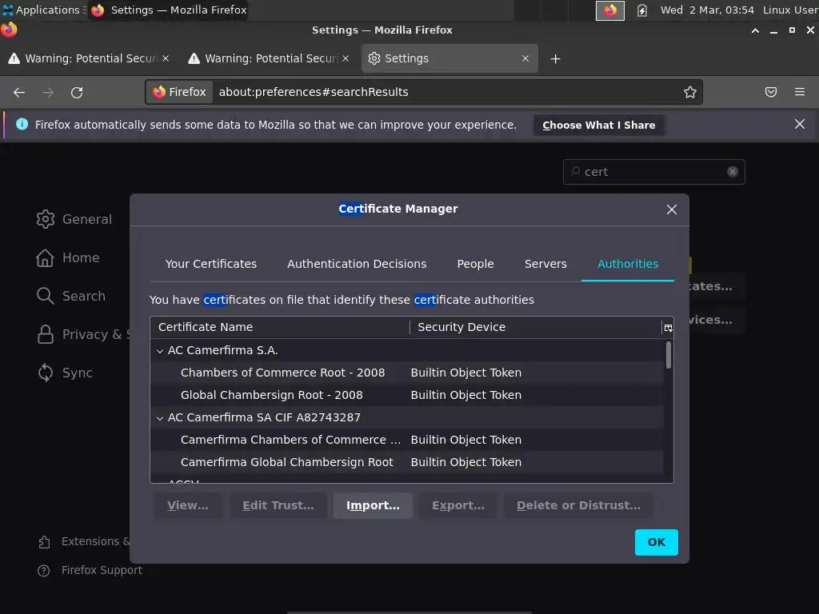The image size is (819, 614).
Task: Click the View... button
Action: coord(188,505)
